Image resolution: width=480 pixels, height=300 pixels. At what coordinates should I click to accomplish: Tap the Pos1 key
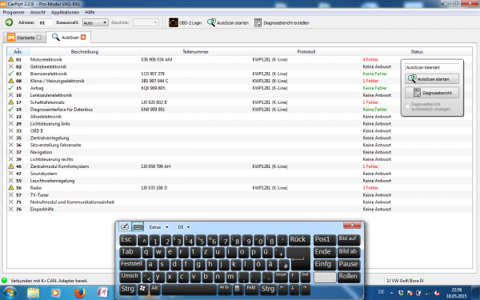click(325, 240)
